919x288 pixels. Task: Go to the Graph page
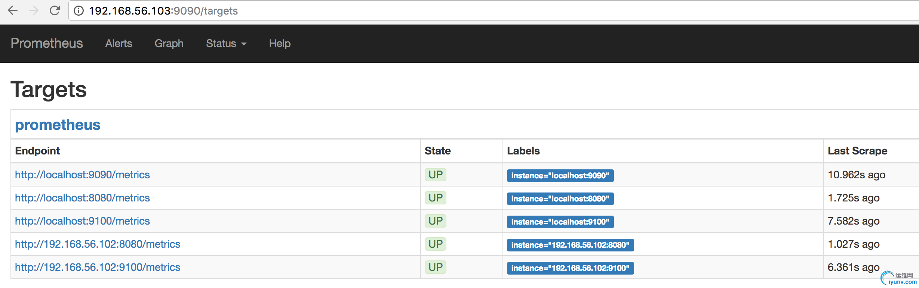[x=169, y=44]
